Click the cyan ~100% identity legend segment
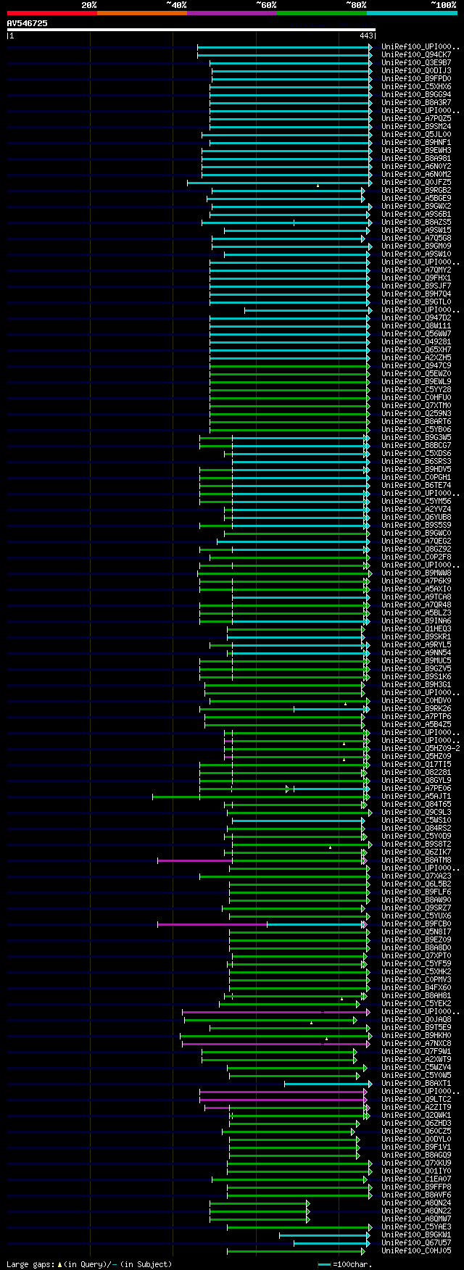Viewport: 464px width, 1270px height. pos(412,13)
